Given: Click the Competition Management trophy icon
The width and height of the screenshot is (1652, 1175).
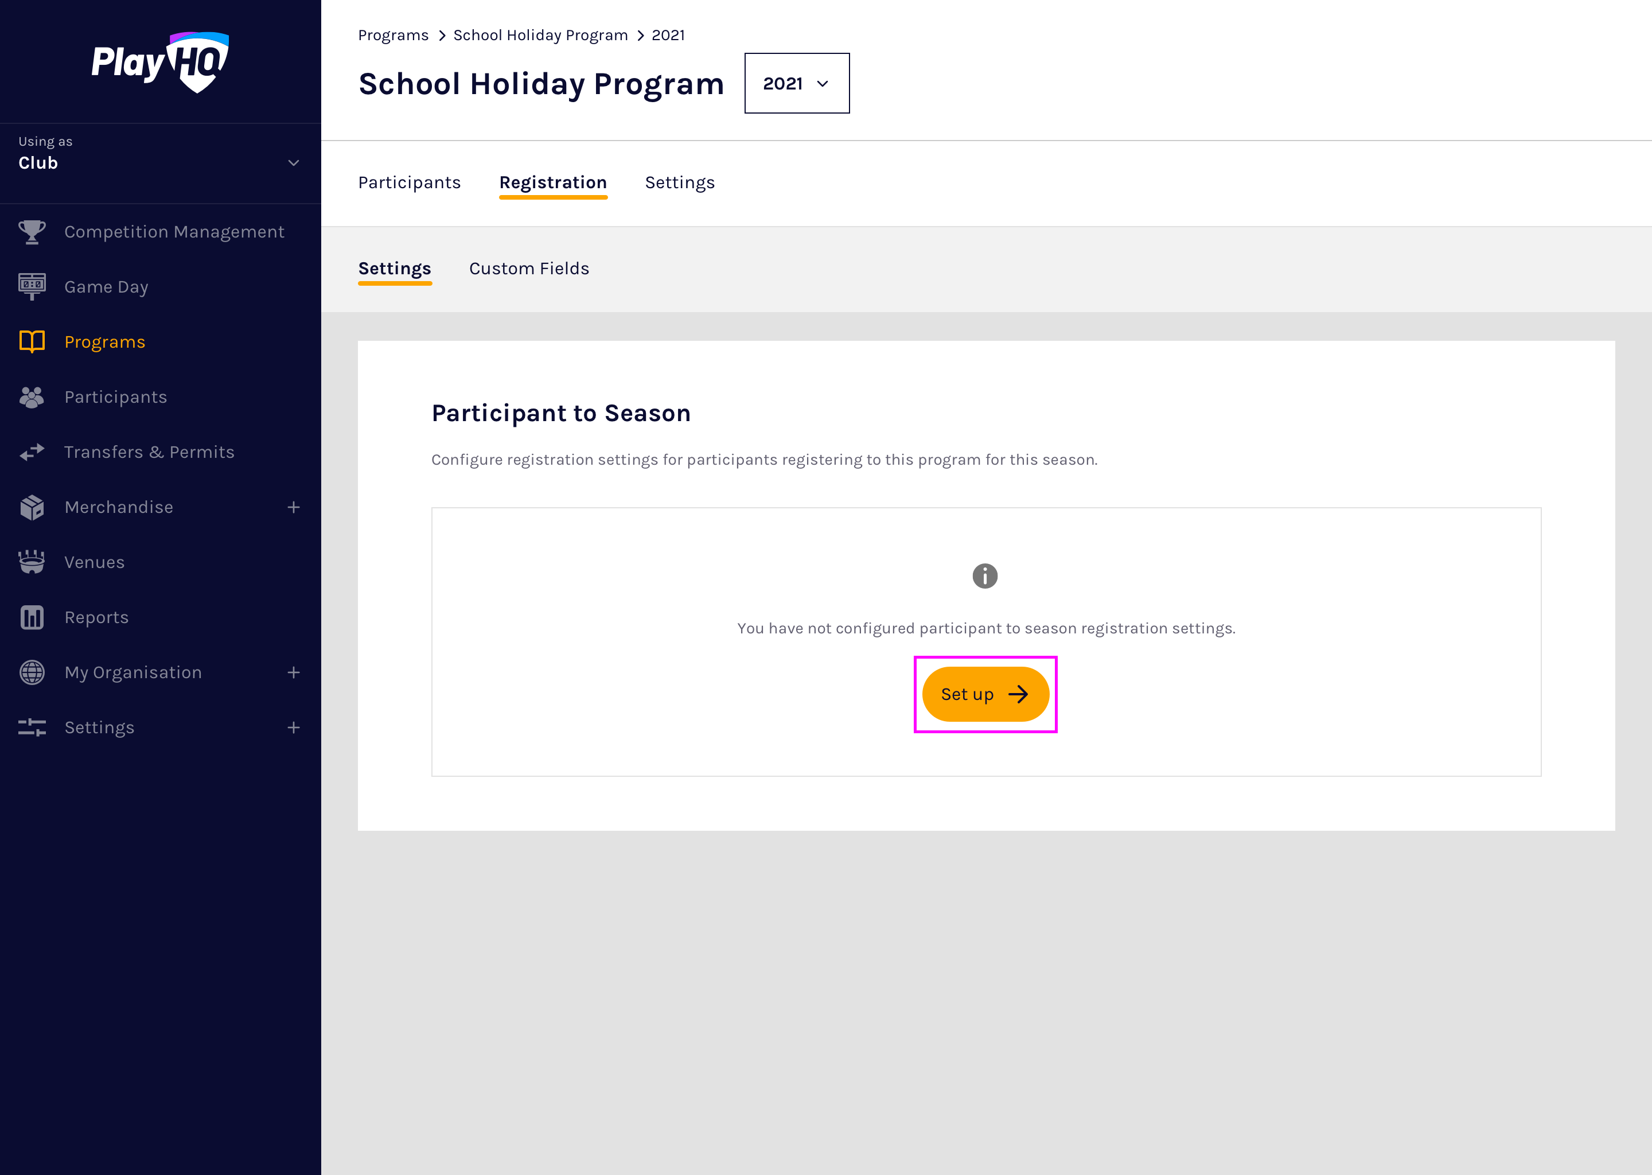Looking at the screenshot, I should click(x=32, y=232).
